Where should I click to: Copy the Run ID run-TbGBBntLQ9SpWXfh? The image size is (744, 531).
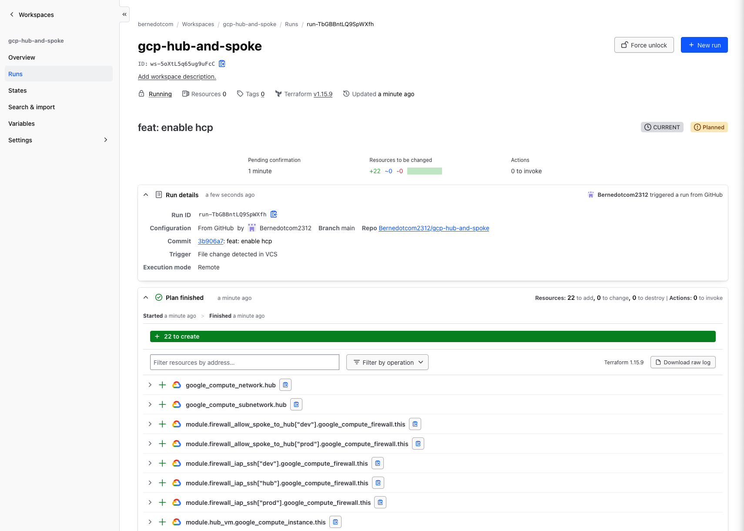coord(274,214)
